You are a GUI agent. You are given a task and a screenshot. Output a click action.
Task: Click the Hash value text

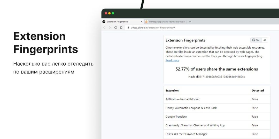[216, 77]
